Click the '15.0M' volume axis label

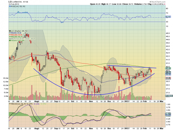[6, 78]
